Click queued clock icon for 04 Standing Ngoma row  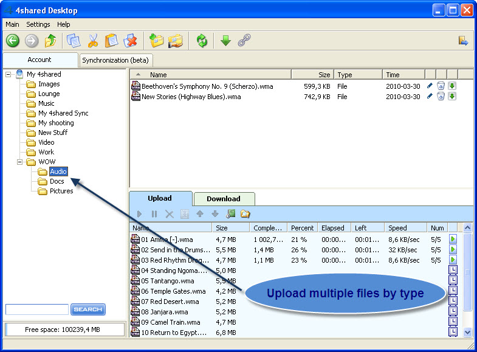coord(453,270)
